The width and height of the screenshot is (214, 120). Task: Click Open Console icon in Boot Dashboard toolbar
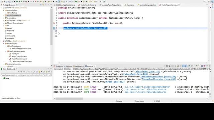click(x=29, y=72)
